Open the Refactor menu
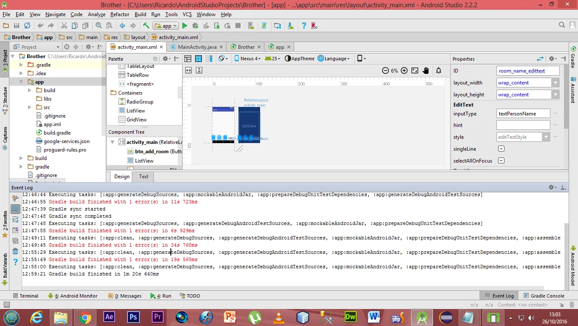Viewport: 578px width, 326px height. [120, 14]
